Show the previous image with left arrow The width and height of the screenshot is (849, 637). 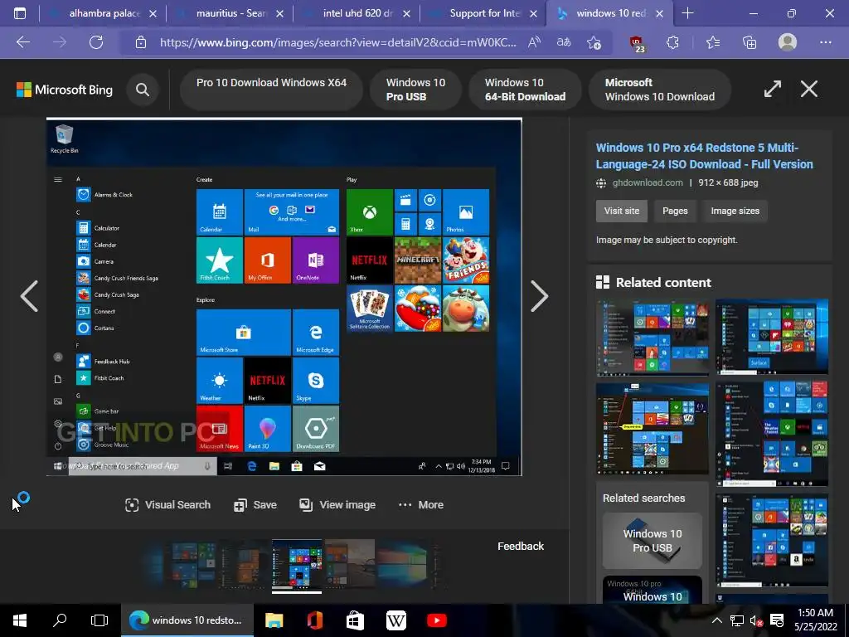pyautogui.click(x=29, y=296)
